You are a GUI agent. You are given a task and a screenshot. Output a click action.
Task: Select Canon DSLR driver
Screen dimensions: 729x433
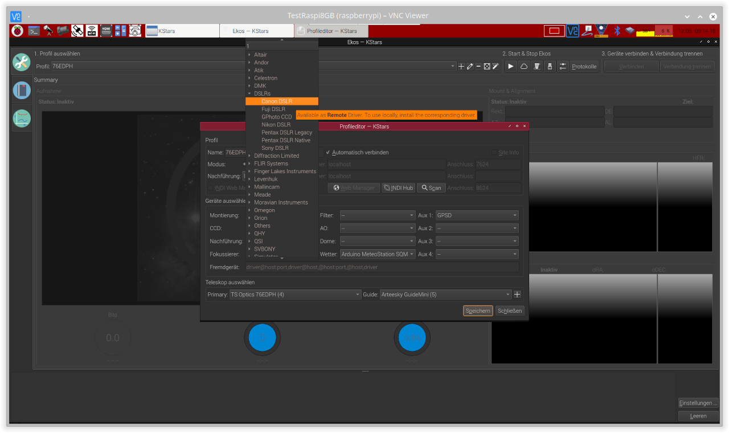[x=282, y=101]
